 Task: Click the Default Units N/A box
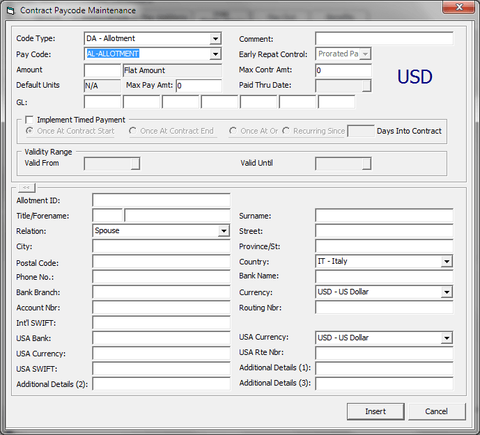(x=102, y=86)
